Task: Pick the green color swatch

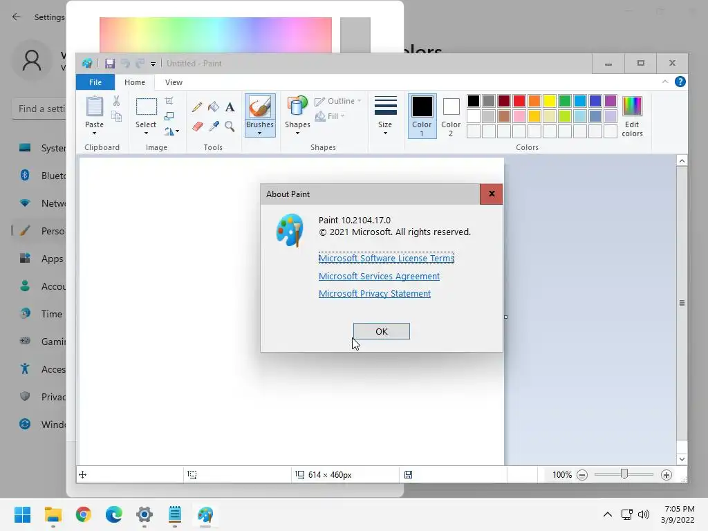Action: pyautogui.click(x=565, y=101)
